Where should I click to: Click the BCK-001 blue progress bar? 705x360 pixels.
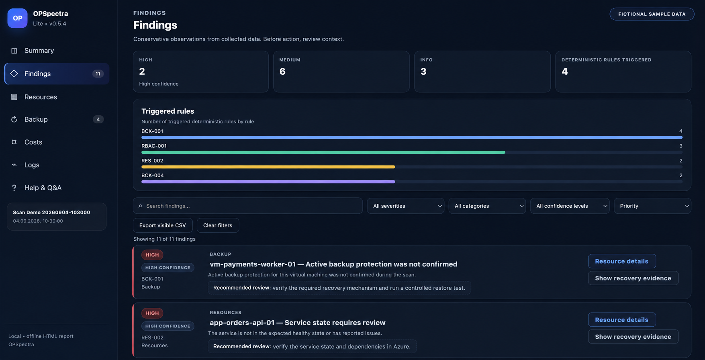412,137
